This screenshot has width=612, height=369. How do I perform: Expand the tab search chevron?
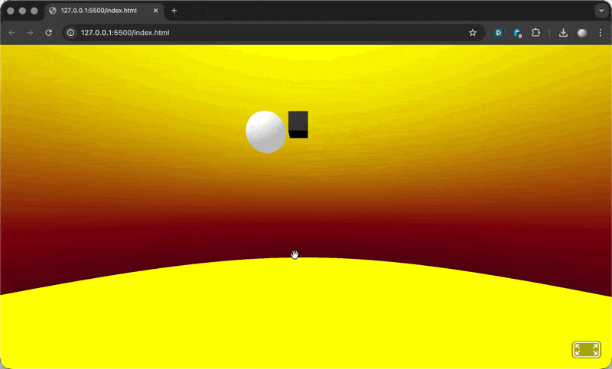pos(601,11)
